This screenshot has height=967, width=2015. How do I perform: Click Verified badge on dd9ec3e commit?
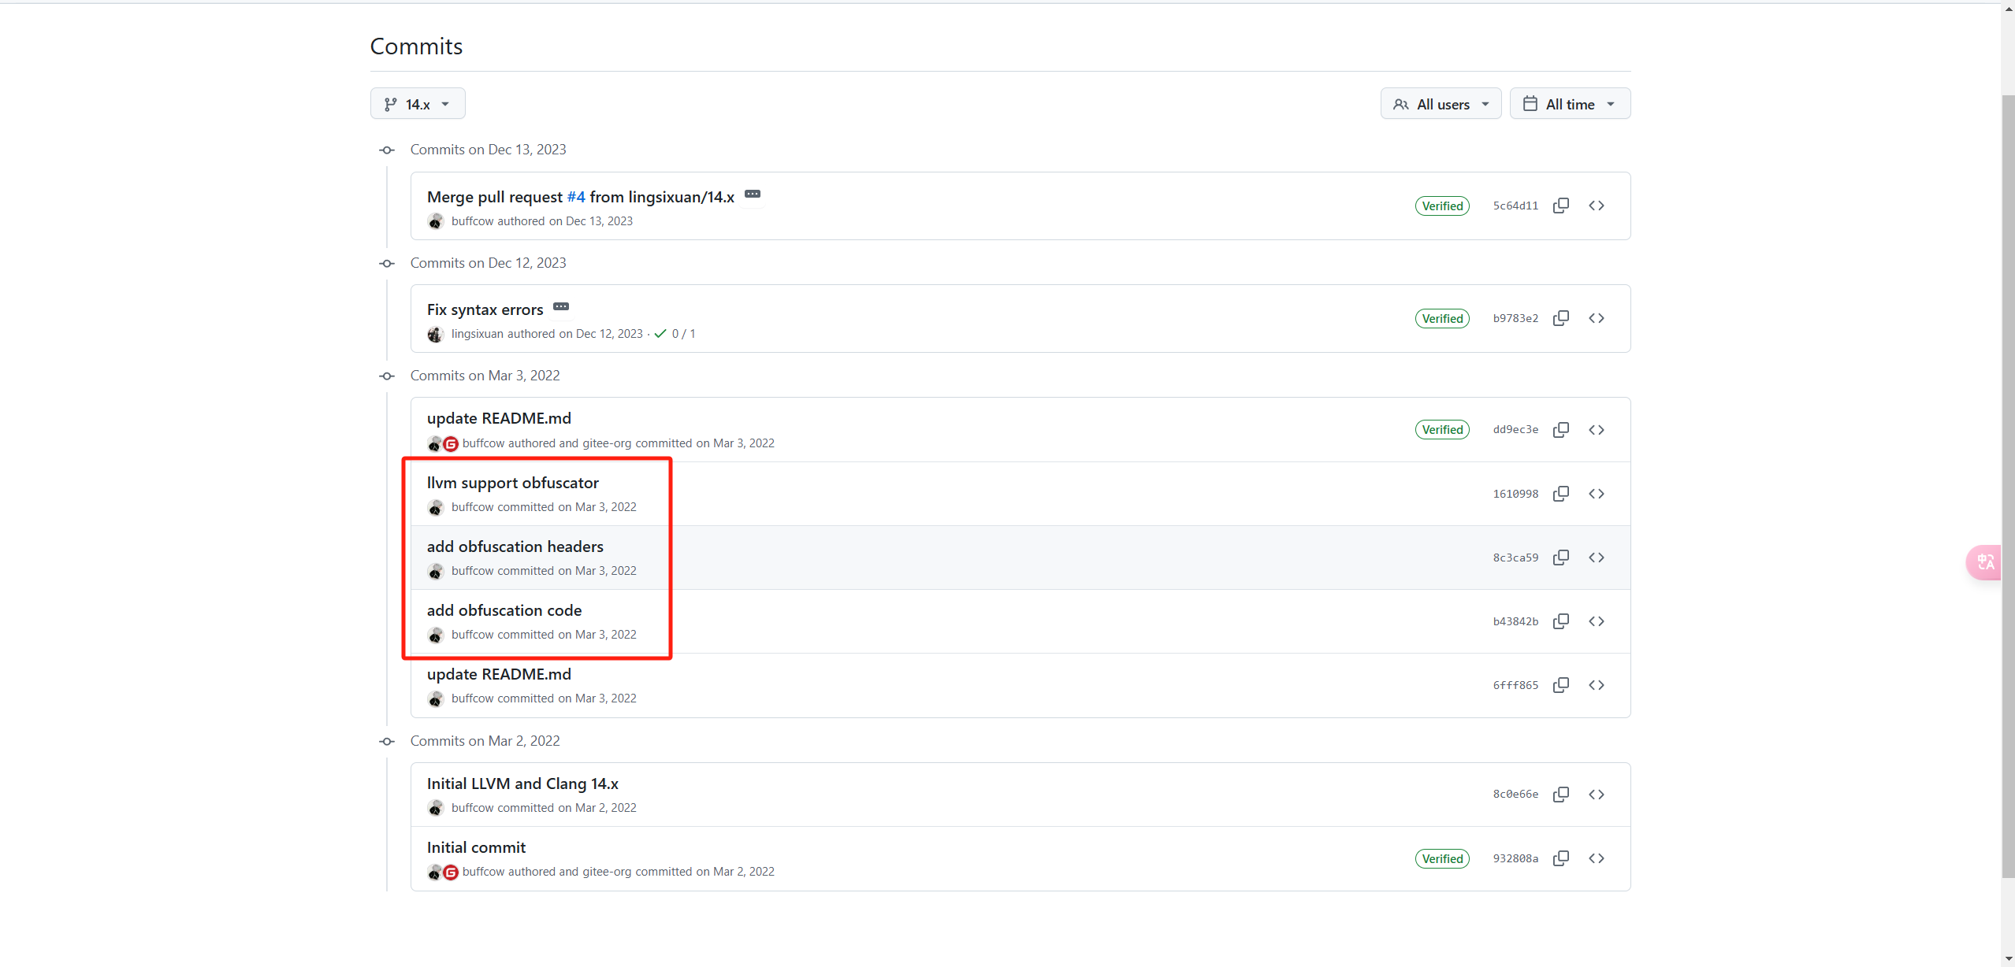1441,430
